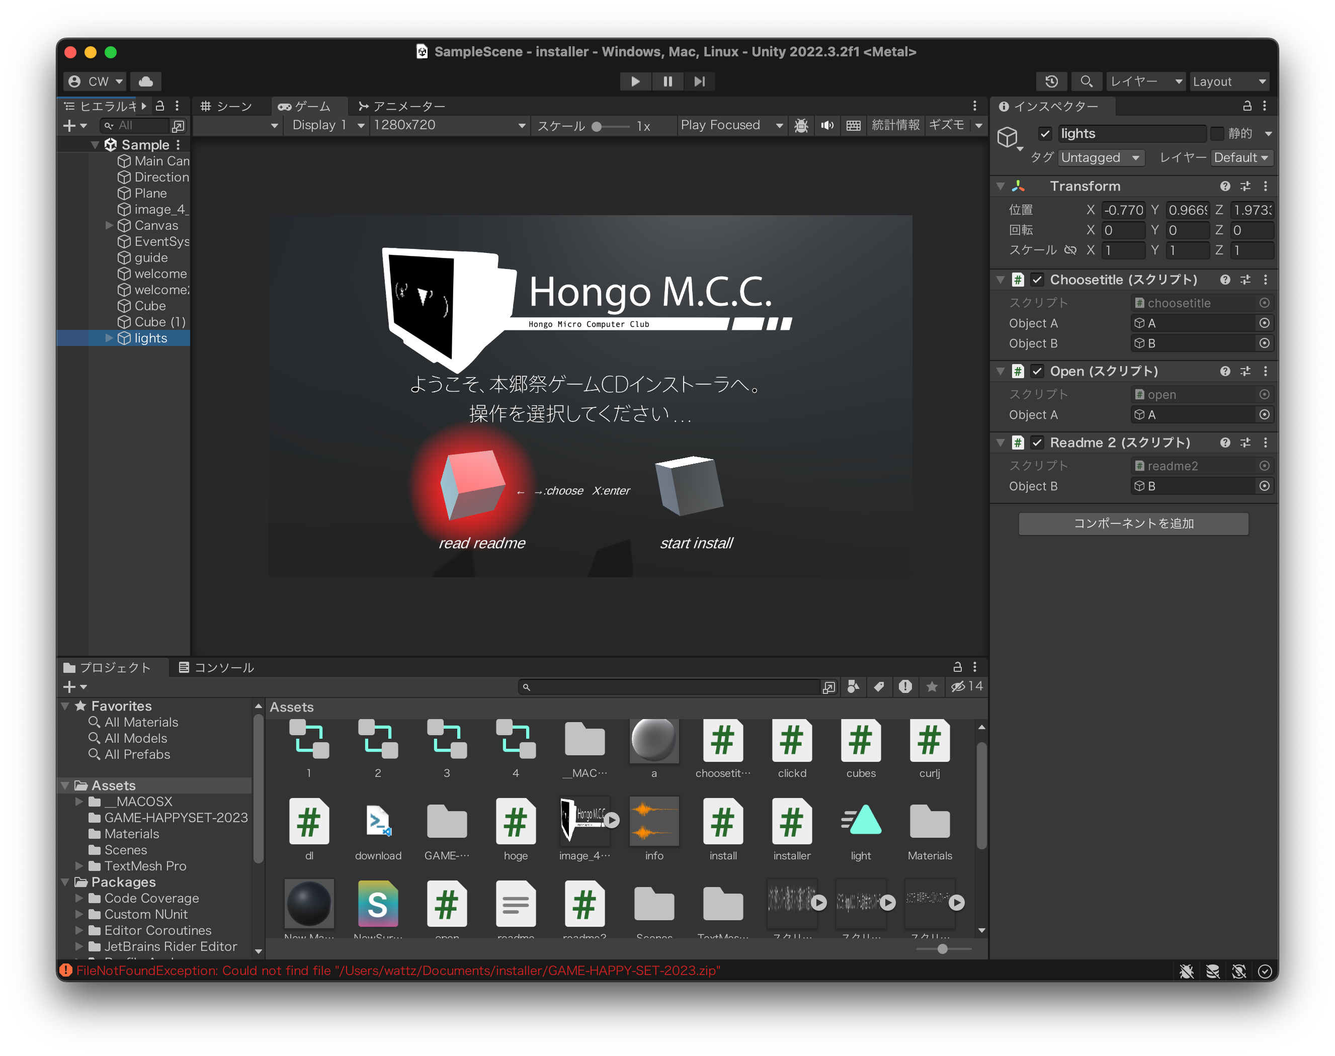
Task: Disable the Choosetitle script component checkbox
Action: [x=1038, y=280]
